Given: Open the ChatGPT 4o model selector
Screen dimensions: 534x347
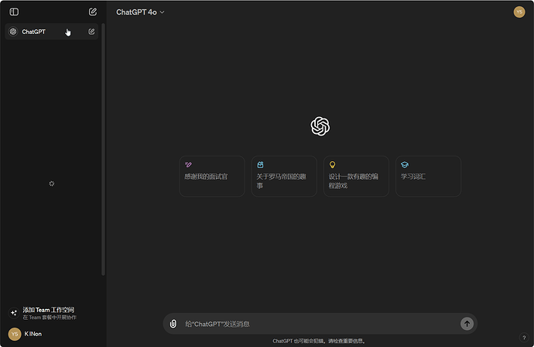Looking at the screenshot, I should 140,12.
